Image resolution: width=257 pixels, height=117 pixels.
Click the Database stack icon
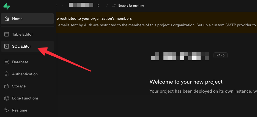(7, 62)
